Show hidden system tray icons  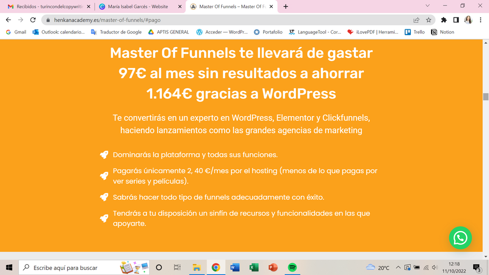[x=398, y=267]
